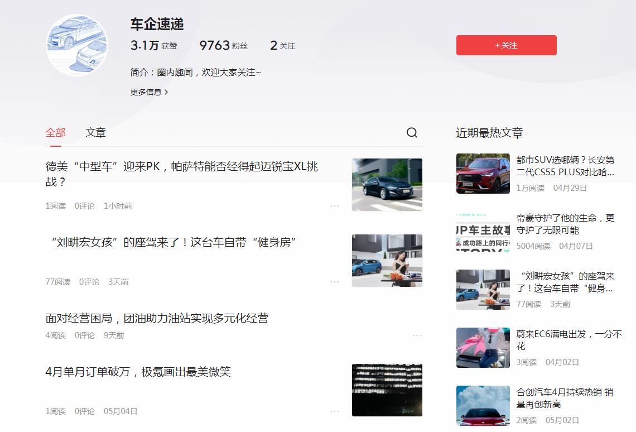
Task: Open hot article 帝豪守护了他的生命 title
Action: coord(565,224)
